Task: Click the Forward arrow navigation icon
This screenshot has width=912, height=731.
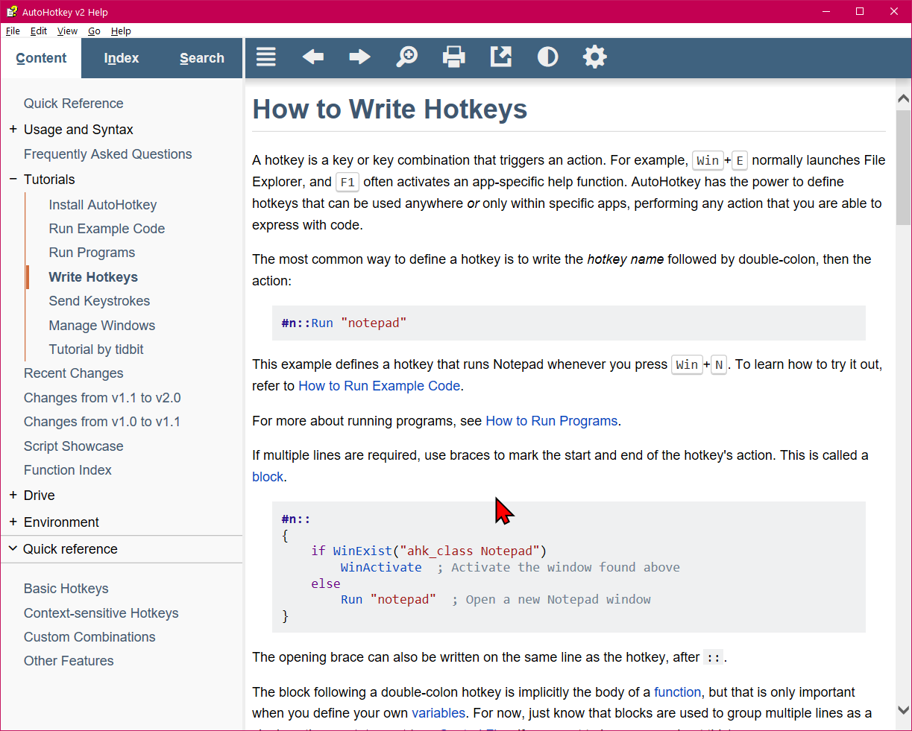Action: click(360, 57)
